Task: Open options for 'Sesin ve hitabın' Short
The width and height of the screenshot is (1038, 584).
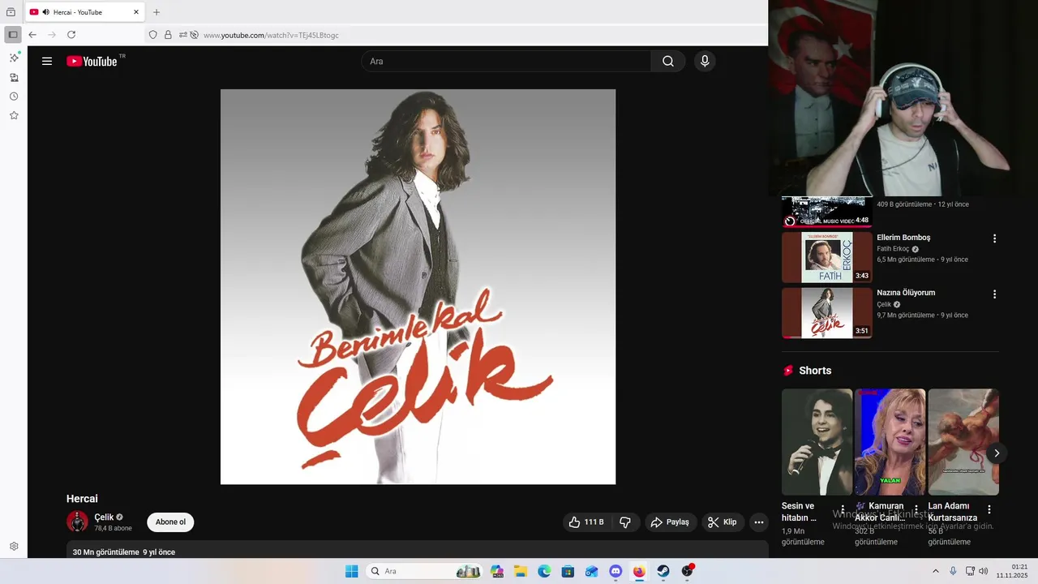Action: coord(843,509)
